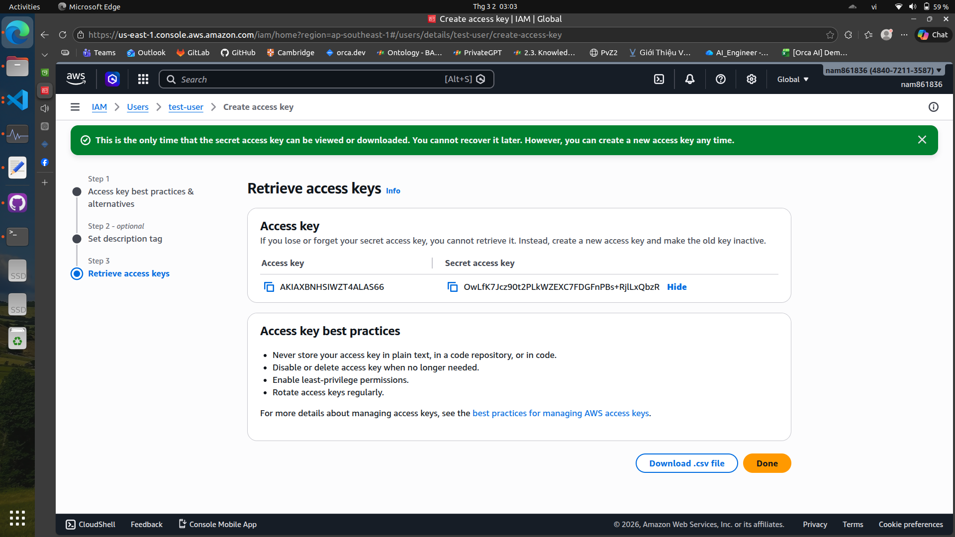The image size is (955, 537).
Task: Toggle the side navigation hamburger menu
Action: 75,107
